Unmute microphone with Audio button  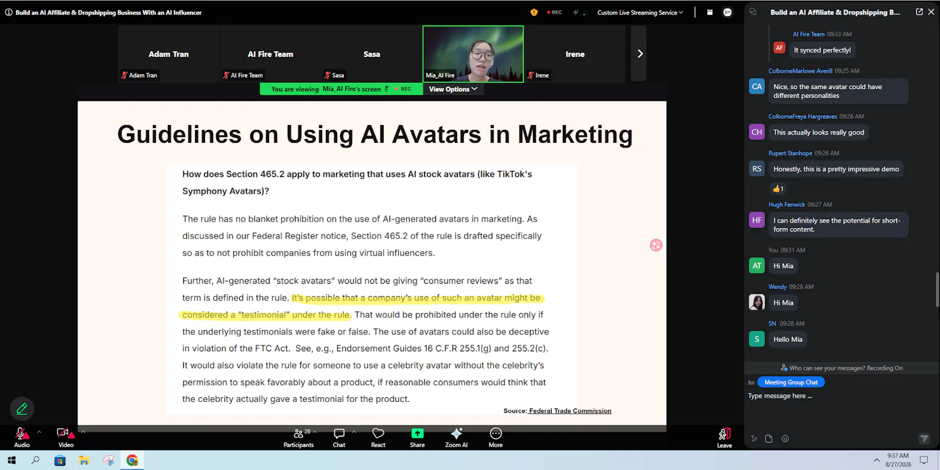point(22,437)
